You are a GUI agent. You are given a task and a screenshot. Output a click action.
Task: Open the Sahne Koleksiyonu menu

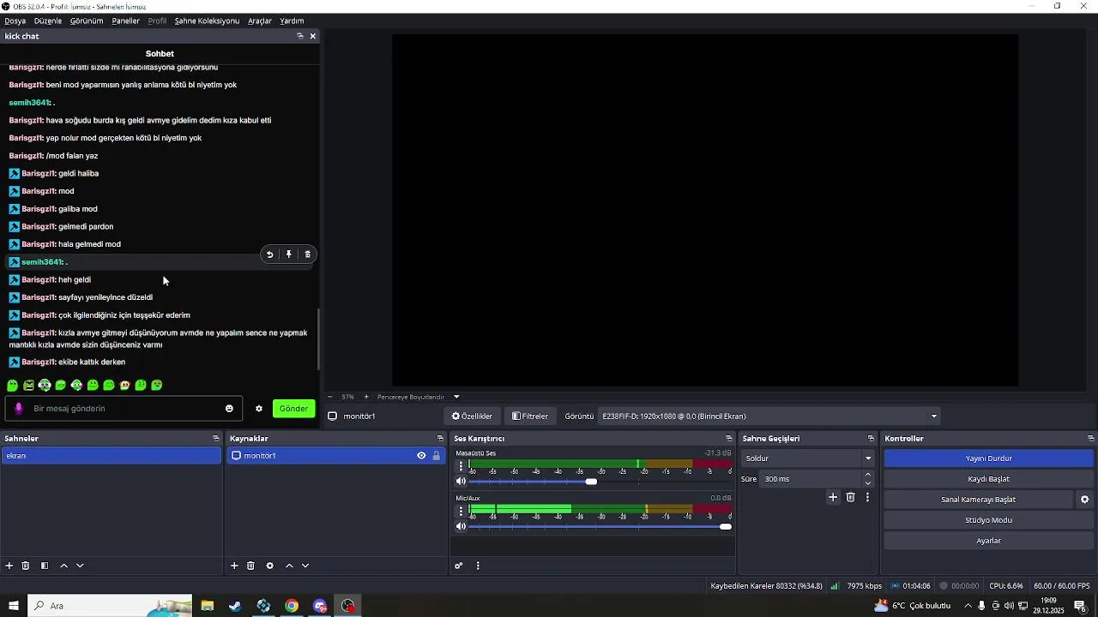[x=207, y=21]
